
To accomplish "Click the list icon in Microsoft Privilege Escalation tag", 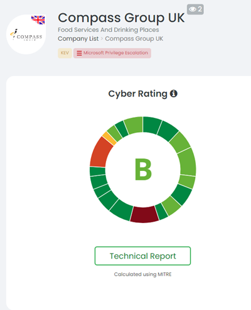I will (79, 53).
